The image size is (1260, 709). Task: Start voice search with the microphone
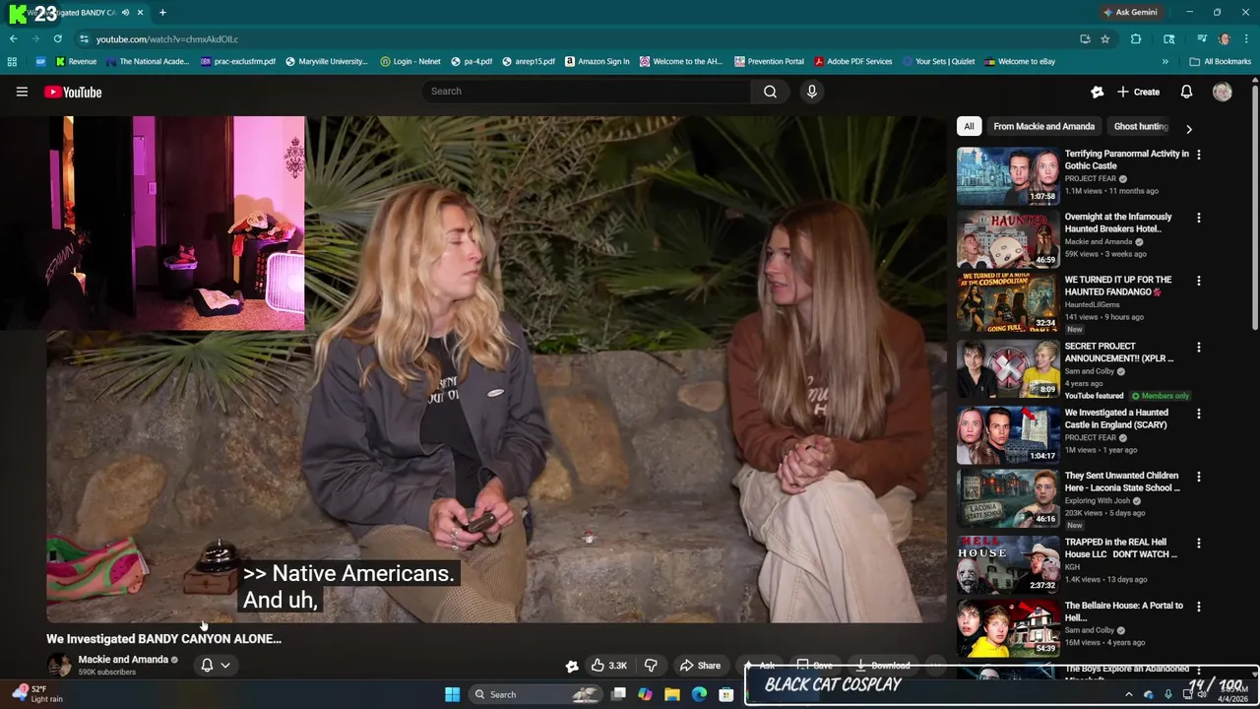coord(811,92)
